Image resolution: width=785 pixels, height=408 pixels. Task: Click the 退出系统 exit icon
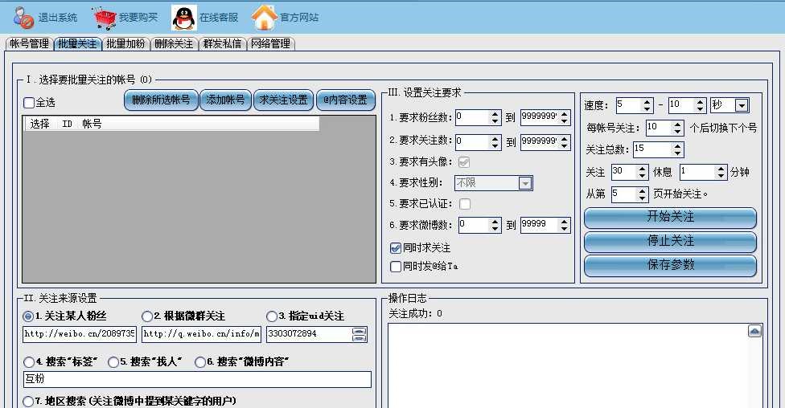(23, 18)
